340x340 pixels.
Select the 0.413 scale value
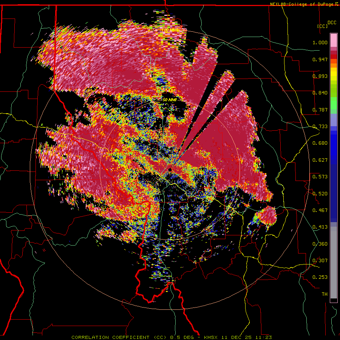[x=320, y=227]
